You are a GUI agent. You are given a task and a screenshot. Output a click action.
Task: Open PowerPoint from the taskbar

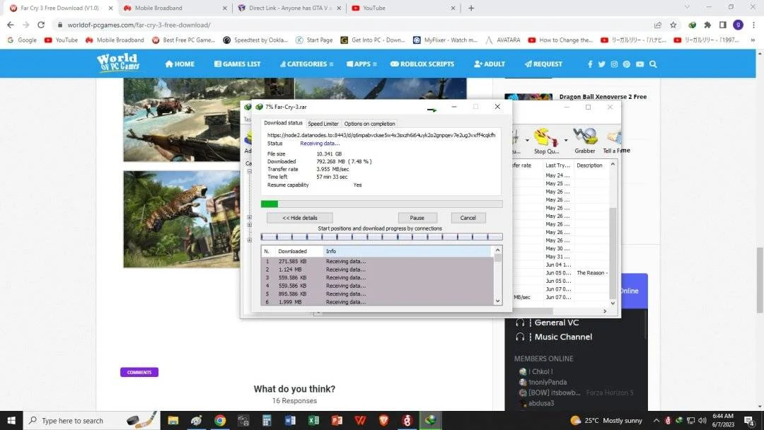pyautogui.click(x=337, y=420)
